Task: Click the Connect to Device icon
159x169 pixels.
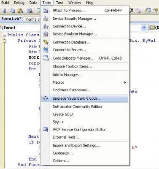Action: tap(46, 26)
